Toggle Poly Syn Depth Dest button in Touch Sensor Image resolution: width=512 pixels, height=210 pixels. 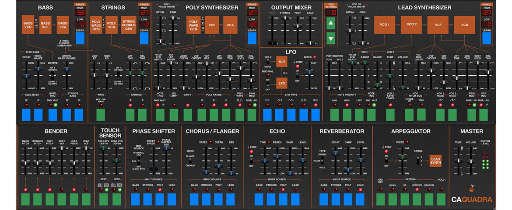click(104, 199)
